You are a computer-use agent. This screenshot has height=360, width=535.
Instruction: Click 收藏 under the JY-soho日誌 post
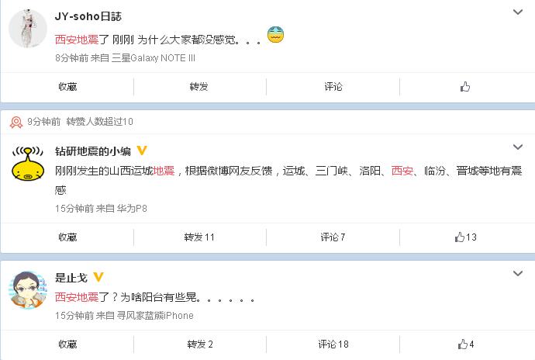coord(67,87)
